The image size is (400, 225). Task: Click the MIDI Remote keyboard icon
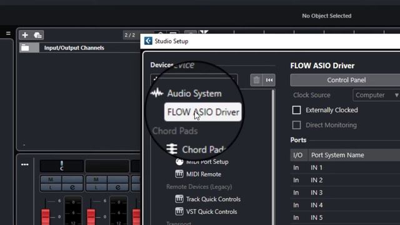pos(179,174)
